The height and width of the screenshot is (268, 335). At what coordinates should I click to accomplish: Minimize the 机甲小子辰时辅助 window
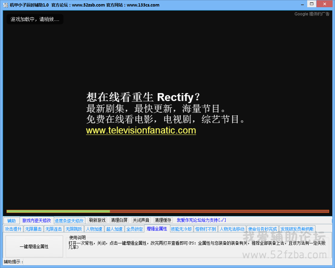(302, 4)
